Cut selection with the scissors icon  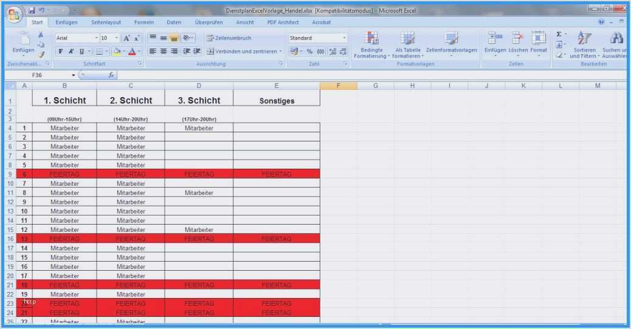(41, 35)
